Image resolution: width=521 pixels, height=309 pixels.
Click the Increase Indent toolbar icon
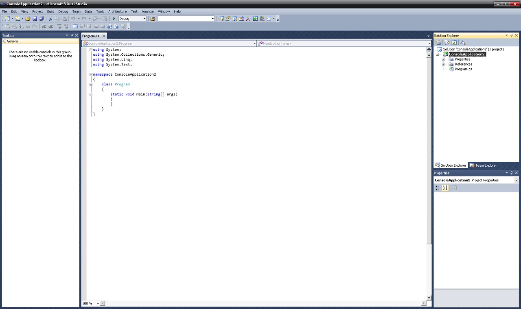pyautogui.click(x=50, y=26)
